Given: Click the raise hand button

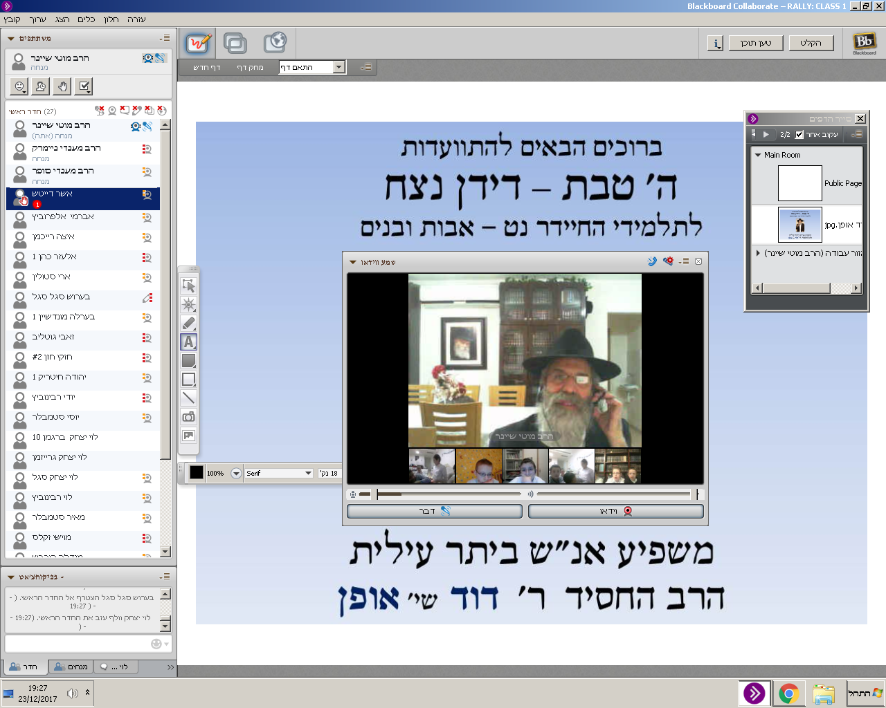Looking at the screenshot, I should [62, 86].
